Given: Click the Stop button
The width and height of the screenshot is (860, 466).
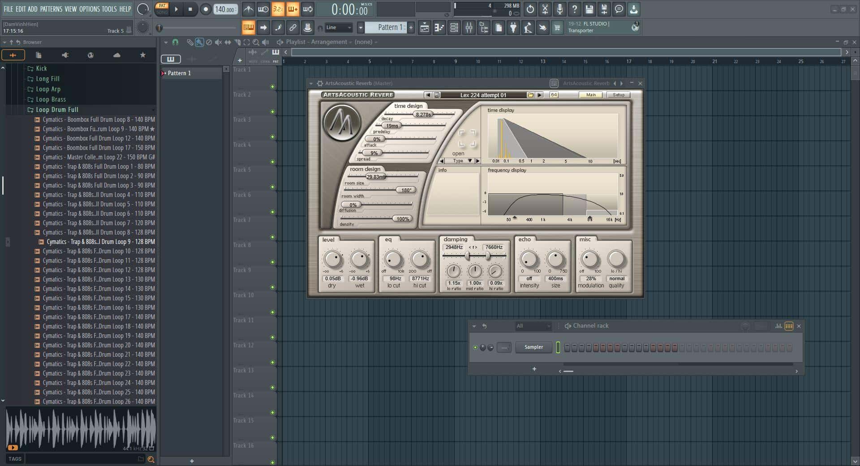Looking at the screenshot, I should click(190, 9).
